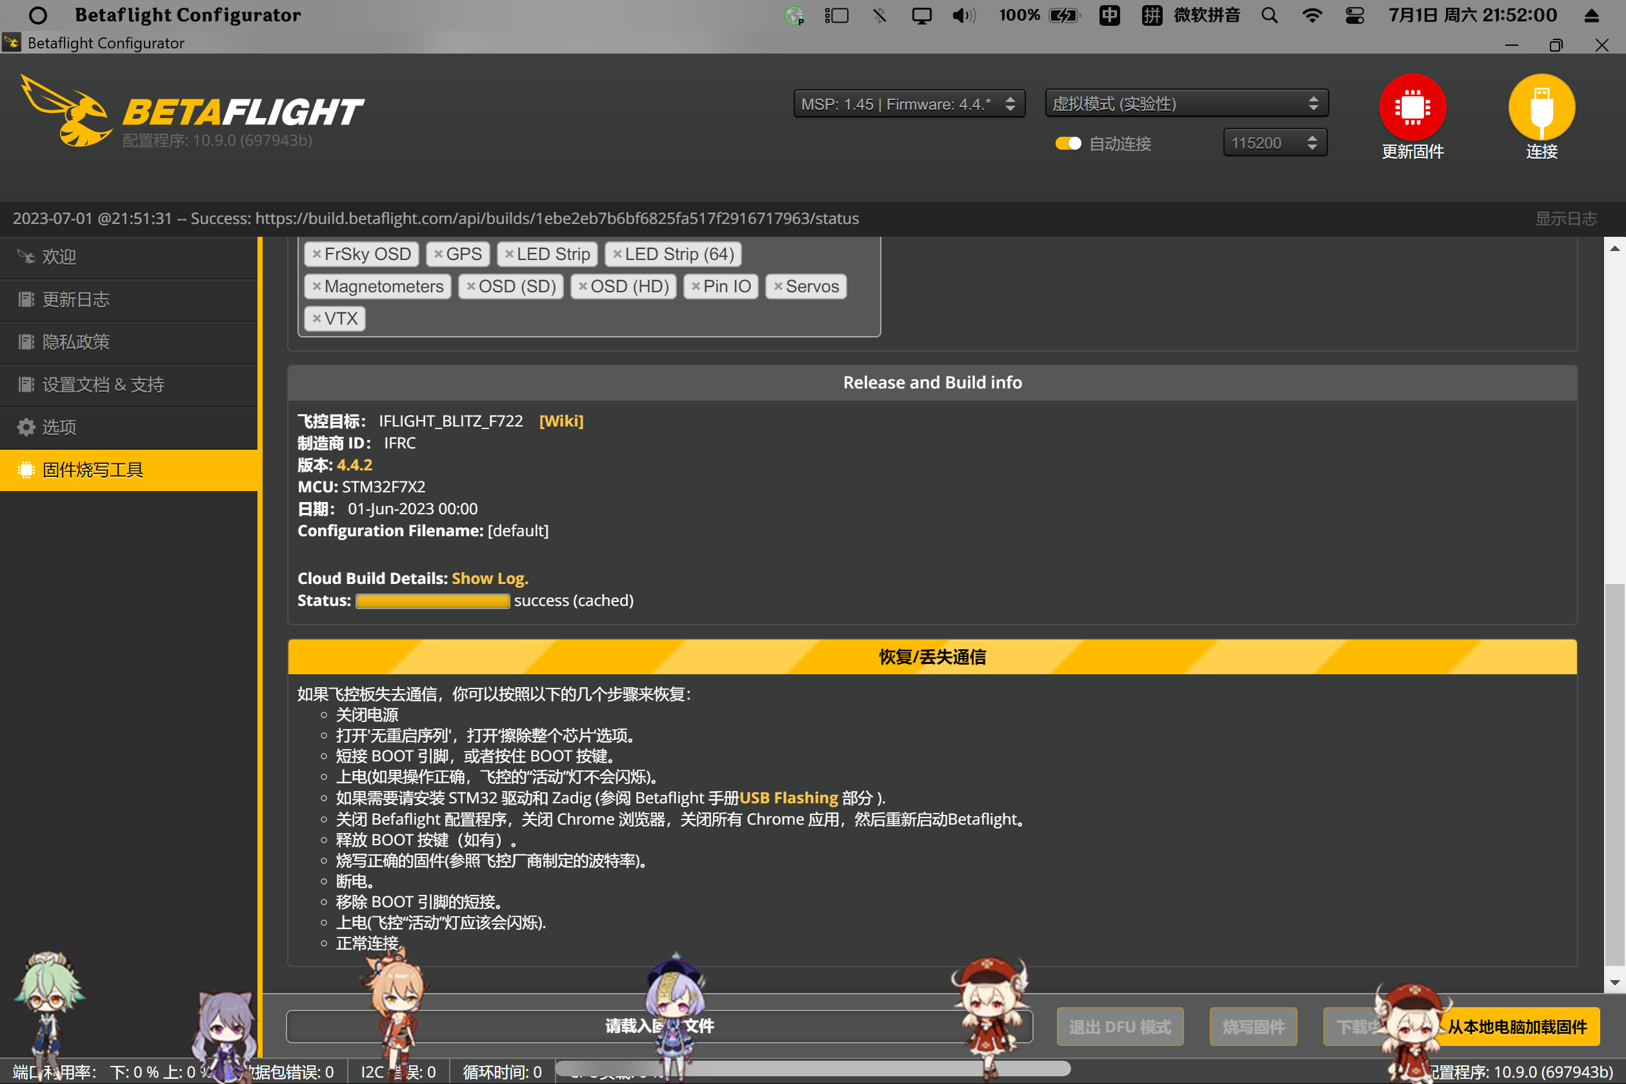
Task: Click the Bluetooth icon in menu bar
Action: (879, 15)
